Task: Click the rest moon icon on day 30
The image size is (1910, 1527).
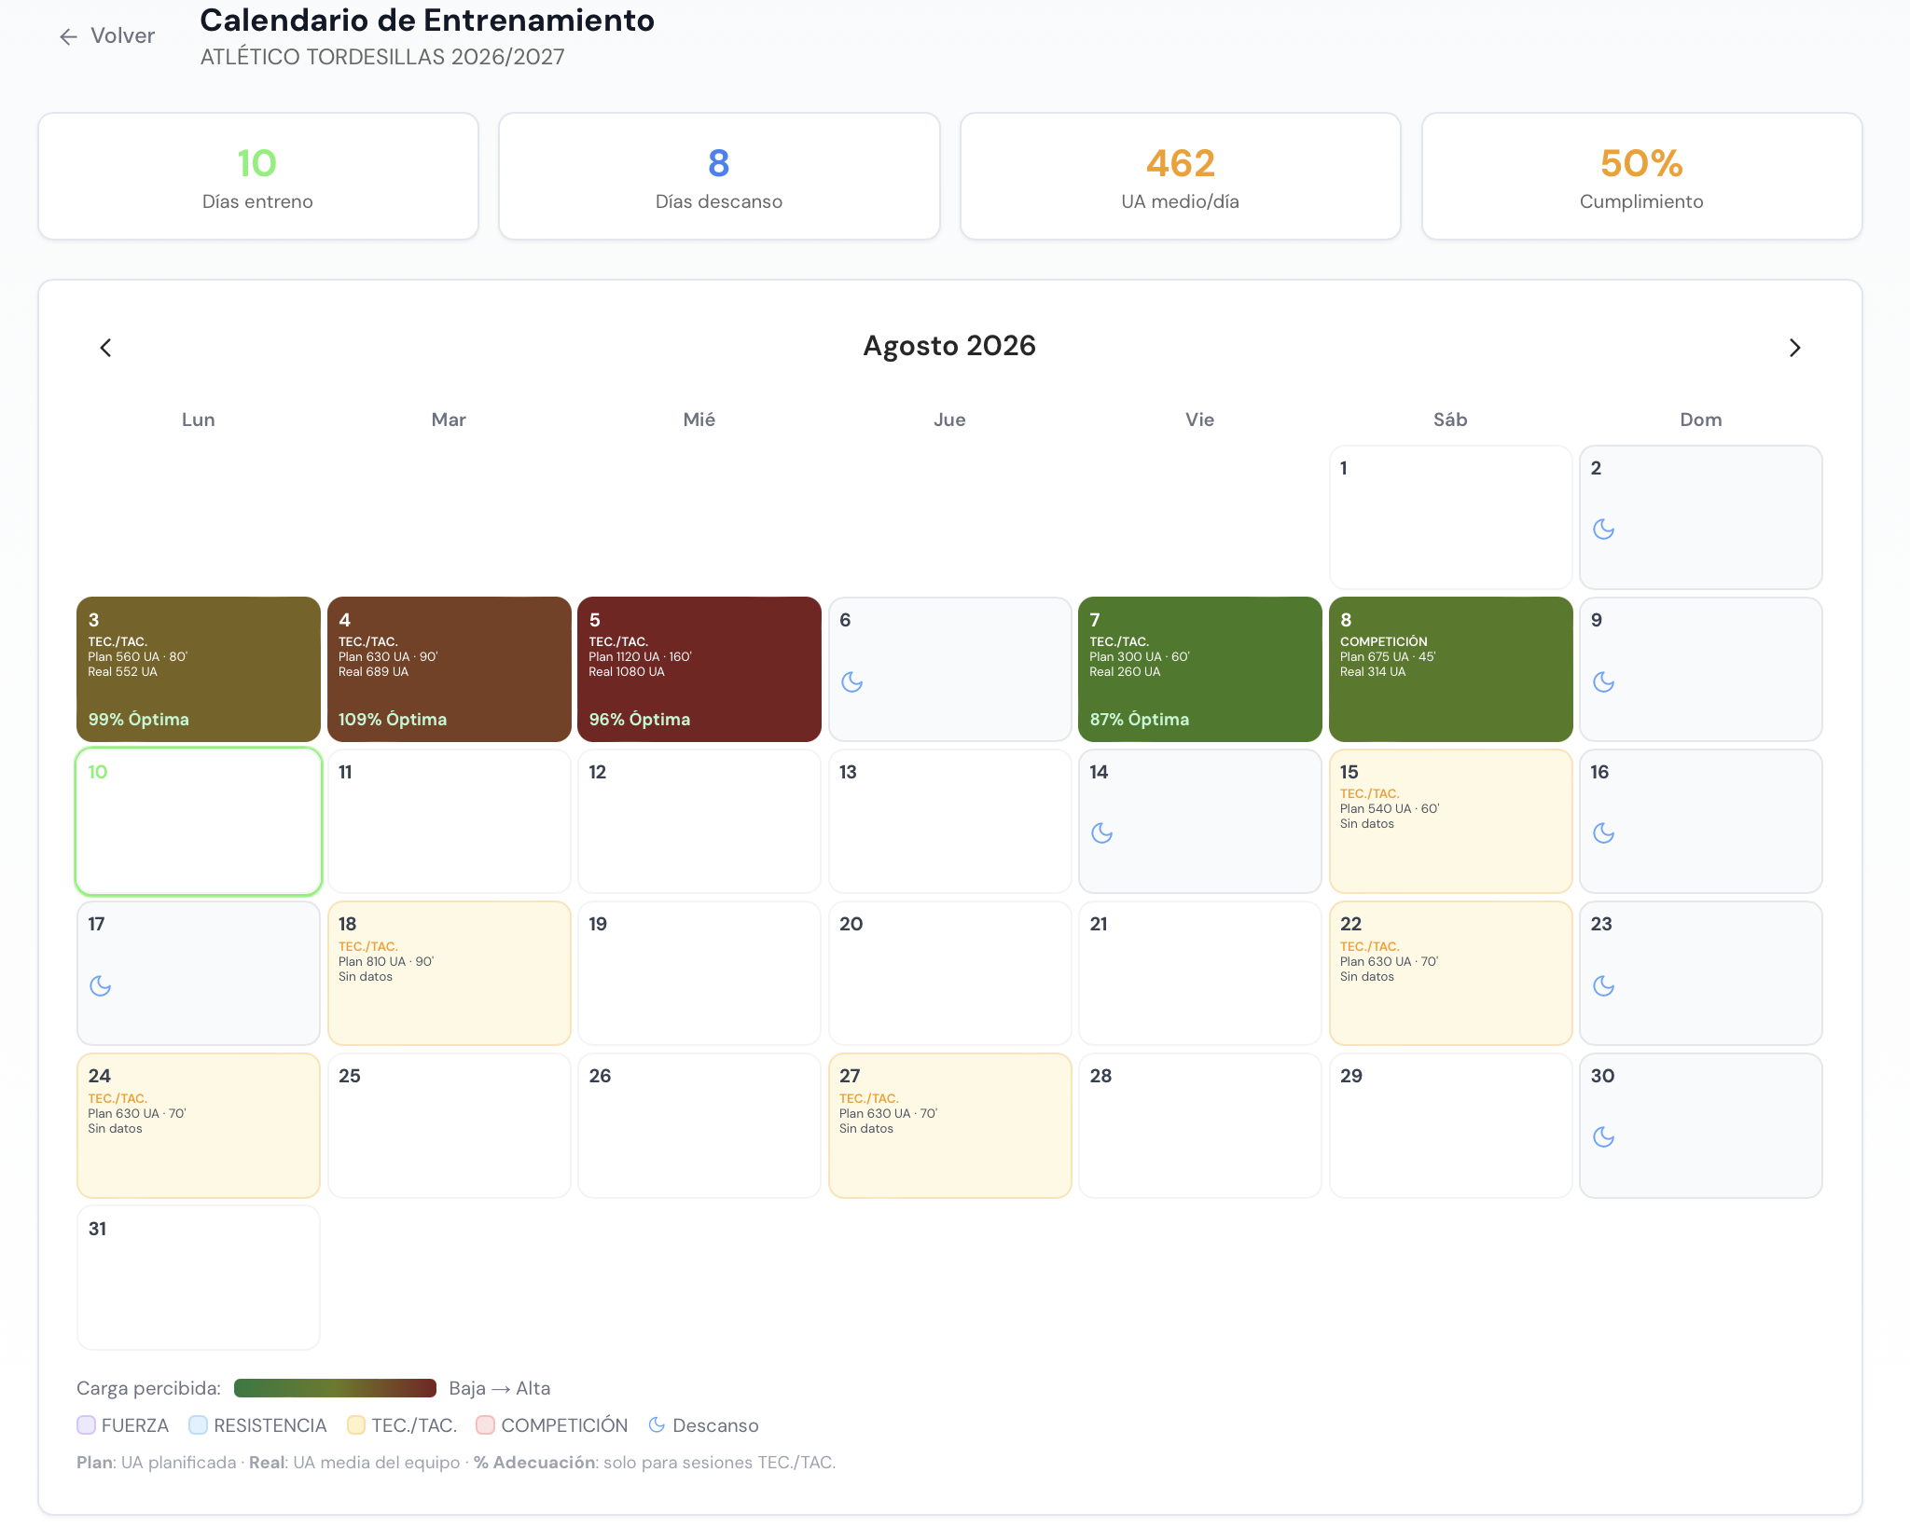Action: (x=1604, y=1137)
